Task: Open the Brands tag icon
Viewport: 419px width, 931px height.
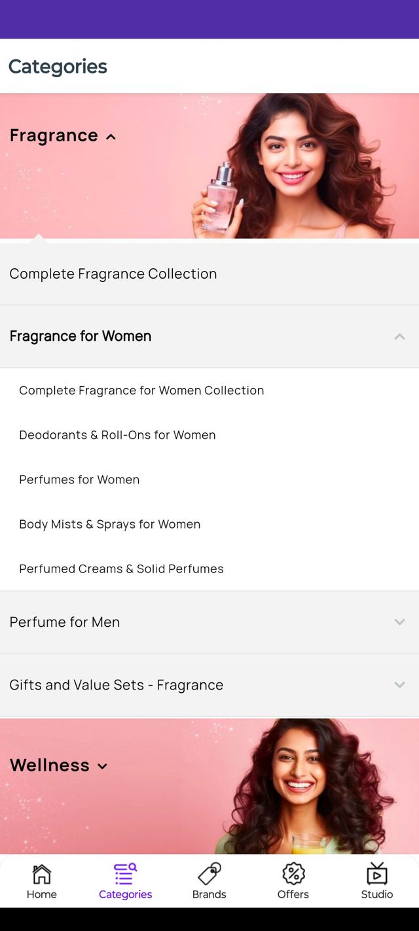Action: point(209,873)
